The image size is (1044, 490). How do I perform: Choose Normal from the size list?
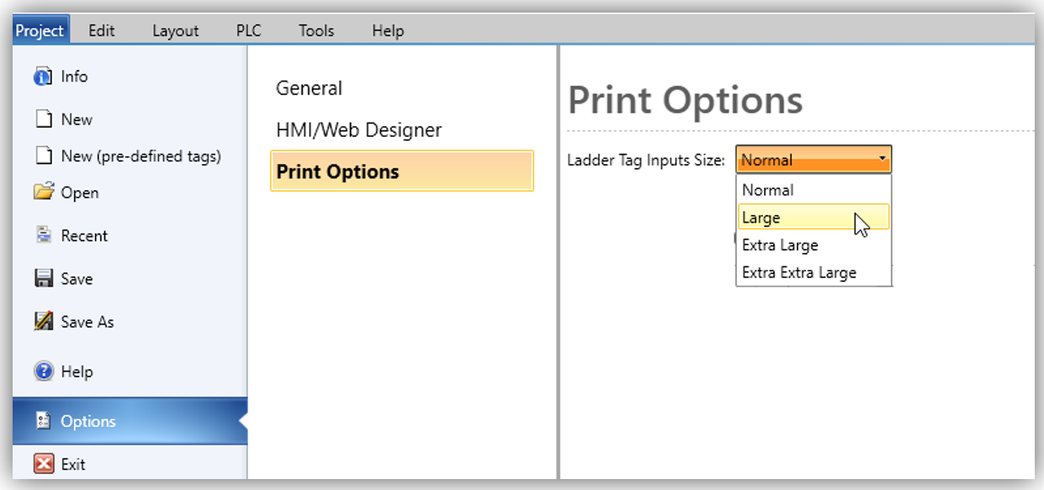tap(813, 190)
